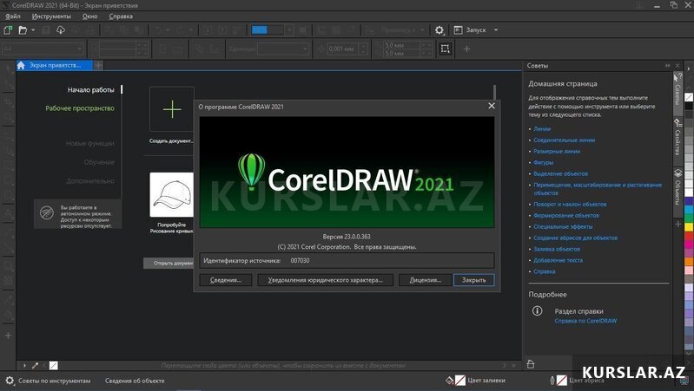This screenshot has width=694, height=391.
Task: Click the plus icon on the property bar
Action: coord(466,49)
